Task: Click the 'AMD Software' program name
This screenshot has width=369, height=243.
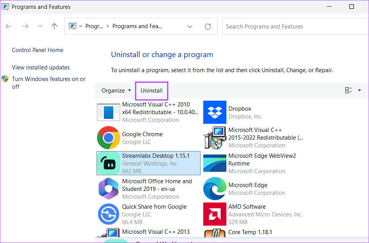Action: (x=247, y=207)
